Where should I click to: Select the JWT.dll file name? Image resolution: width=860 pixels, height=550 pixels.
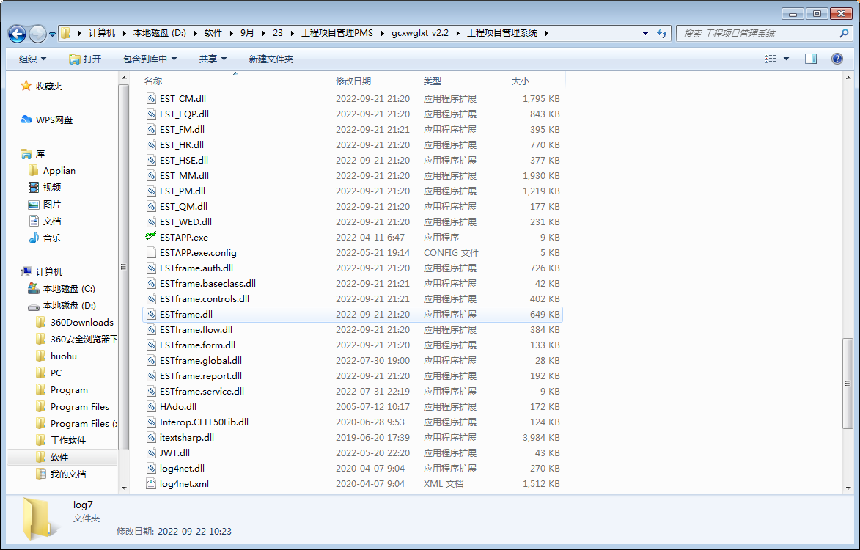(175, 453)
